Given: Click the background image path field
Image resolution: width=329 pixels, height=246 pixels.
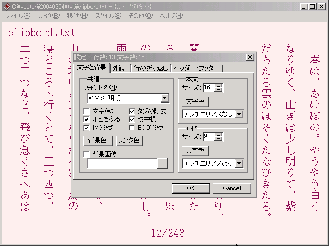Looking at the screenshot, I should pos(122,163).
